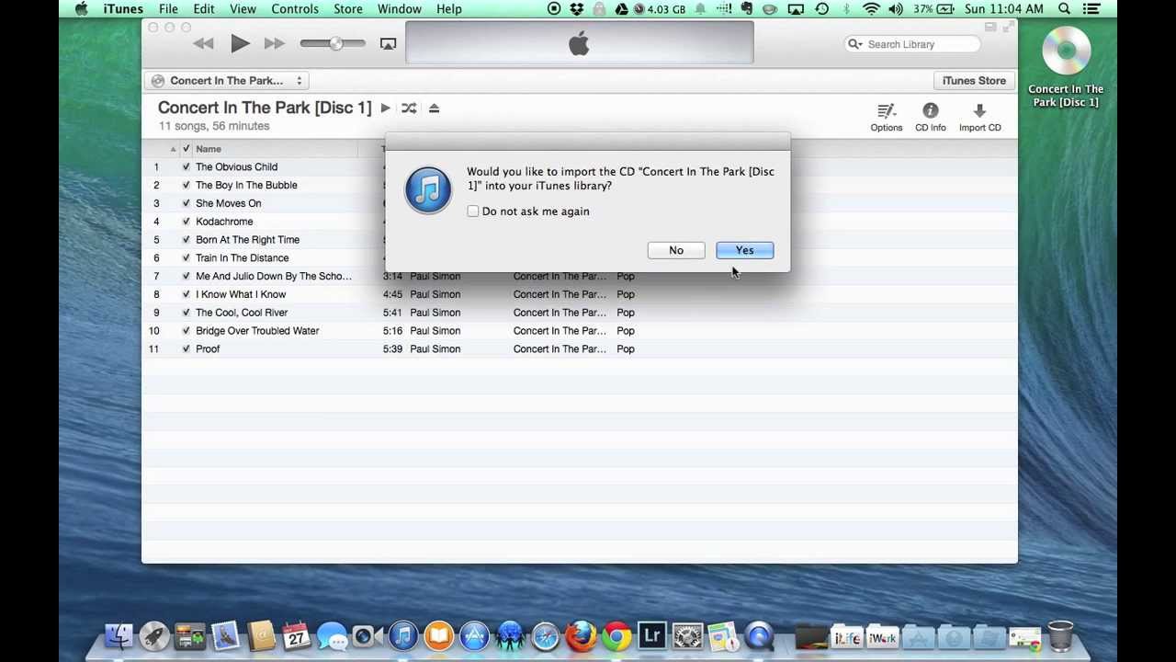Image resolution: width=1176 pixels, height=662 pixels.
Task: Open Concert In The Park source dropdown
Action: tap(227, 81)
